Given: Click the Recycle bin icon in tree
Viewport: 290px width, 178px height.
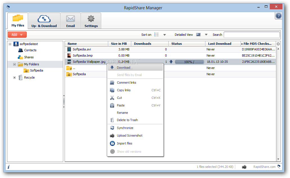Looking at the screenshot, I should coord(21,77).
